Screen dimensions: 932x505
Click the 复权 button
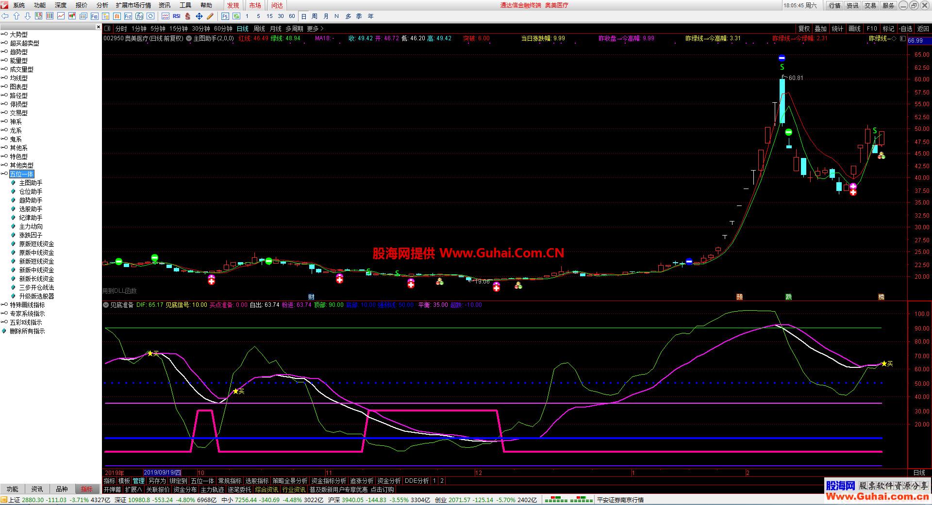click(804, 29)
